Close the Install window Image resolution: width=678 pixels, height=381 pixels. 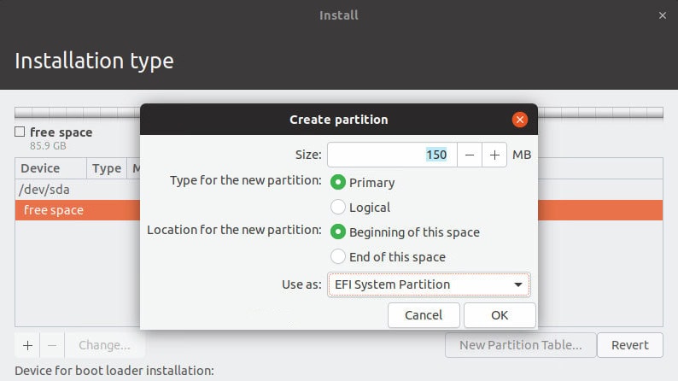pos(663,15)
